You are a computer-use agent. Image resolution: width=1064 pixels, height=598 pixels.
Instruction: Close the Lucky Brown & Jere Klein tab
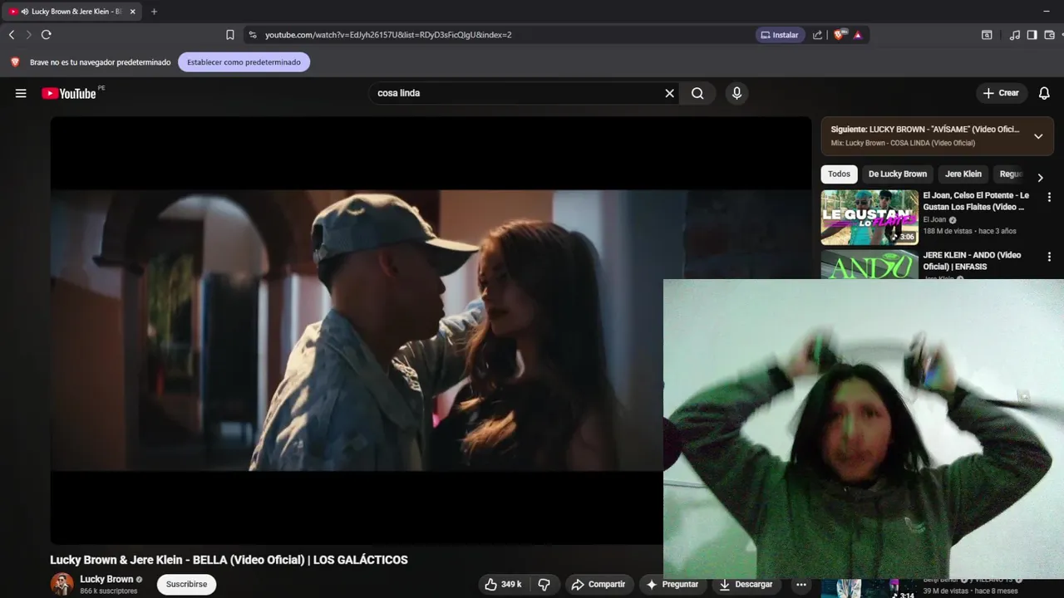[x=132, y=12]
